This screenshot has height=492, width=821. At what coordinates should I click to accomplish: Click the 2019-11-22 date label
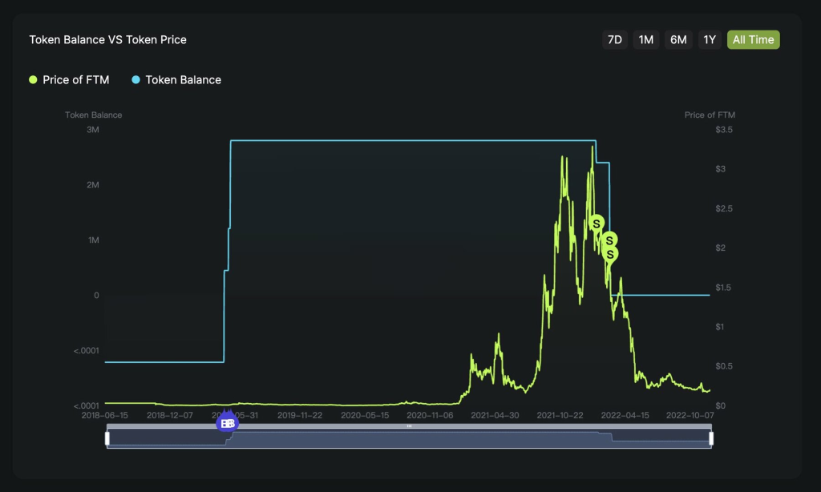[300, 415]
